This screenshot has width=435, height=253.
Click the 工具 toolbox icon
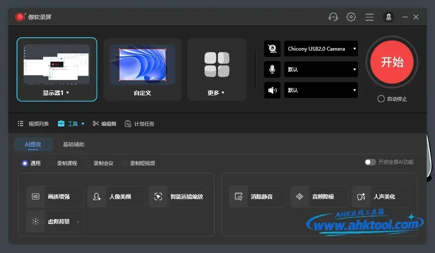(61, 124)
